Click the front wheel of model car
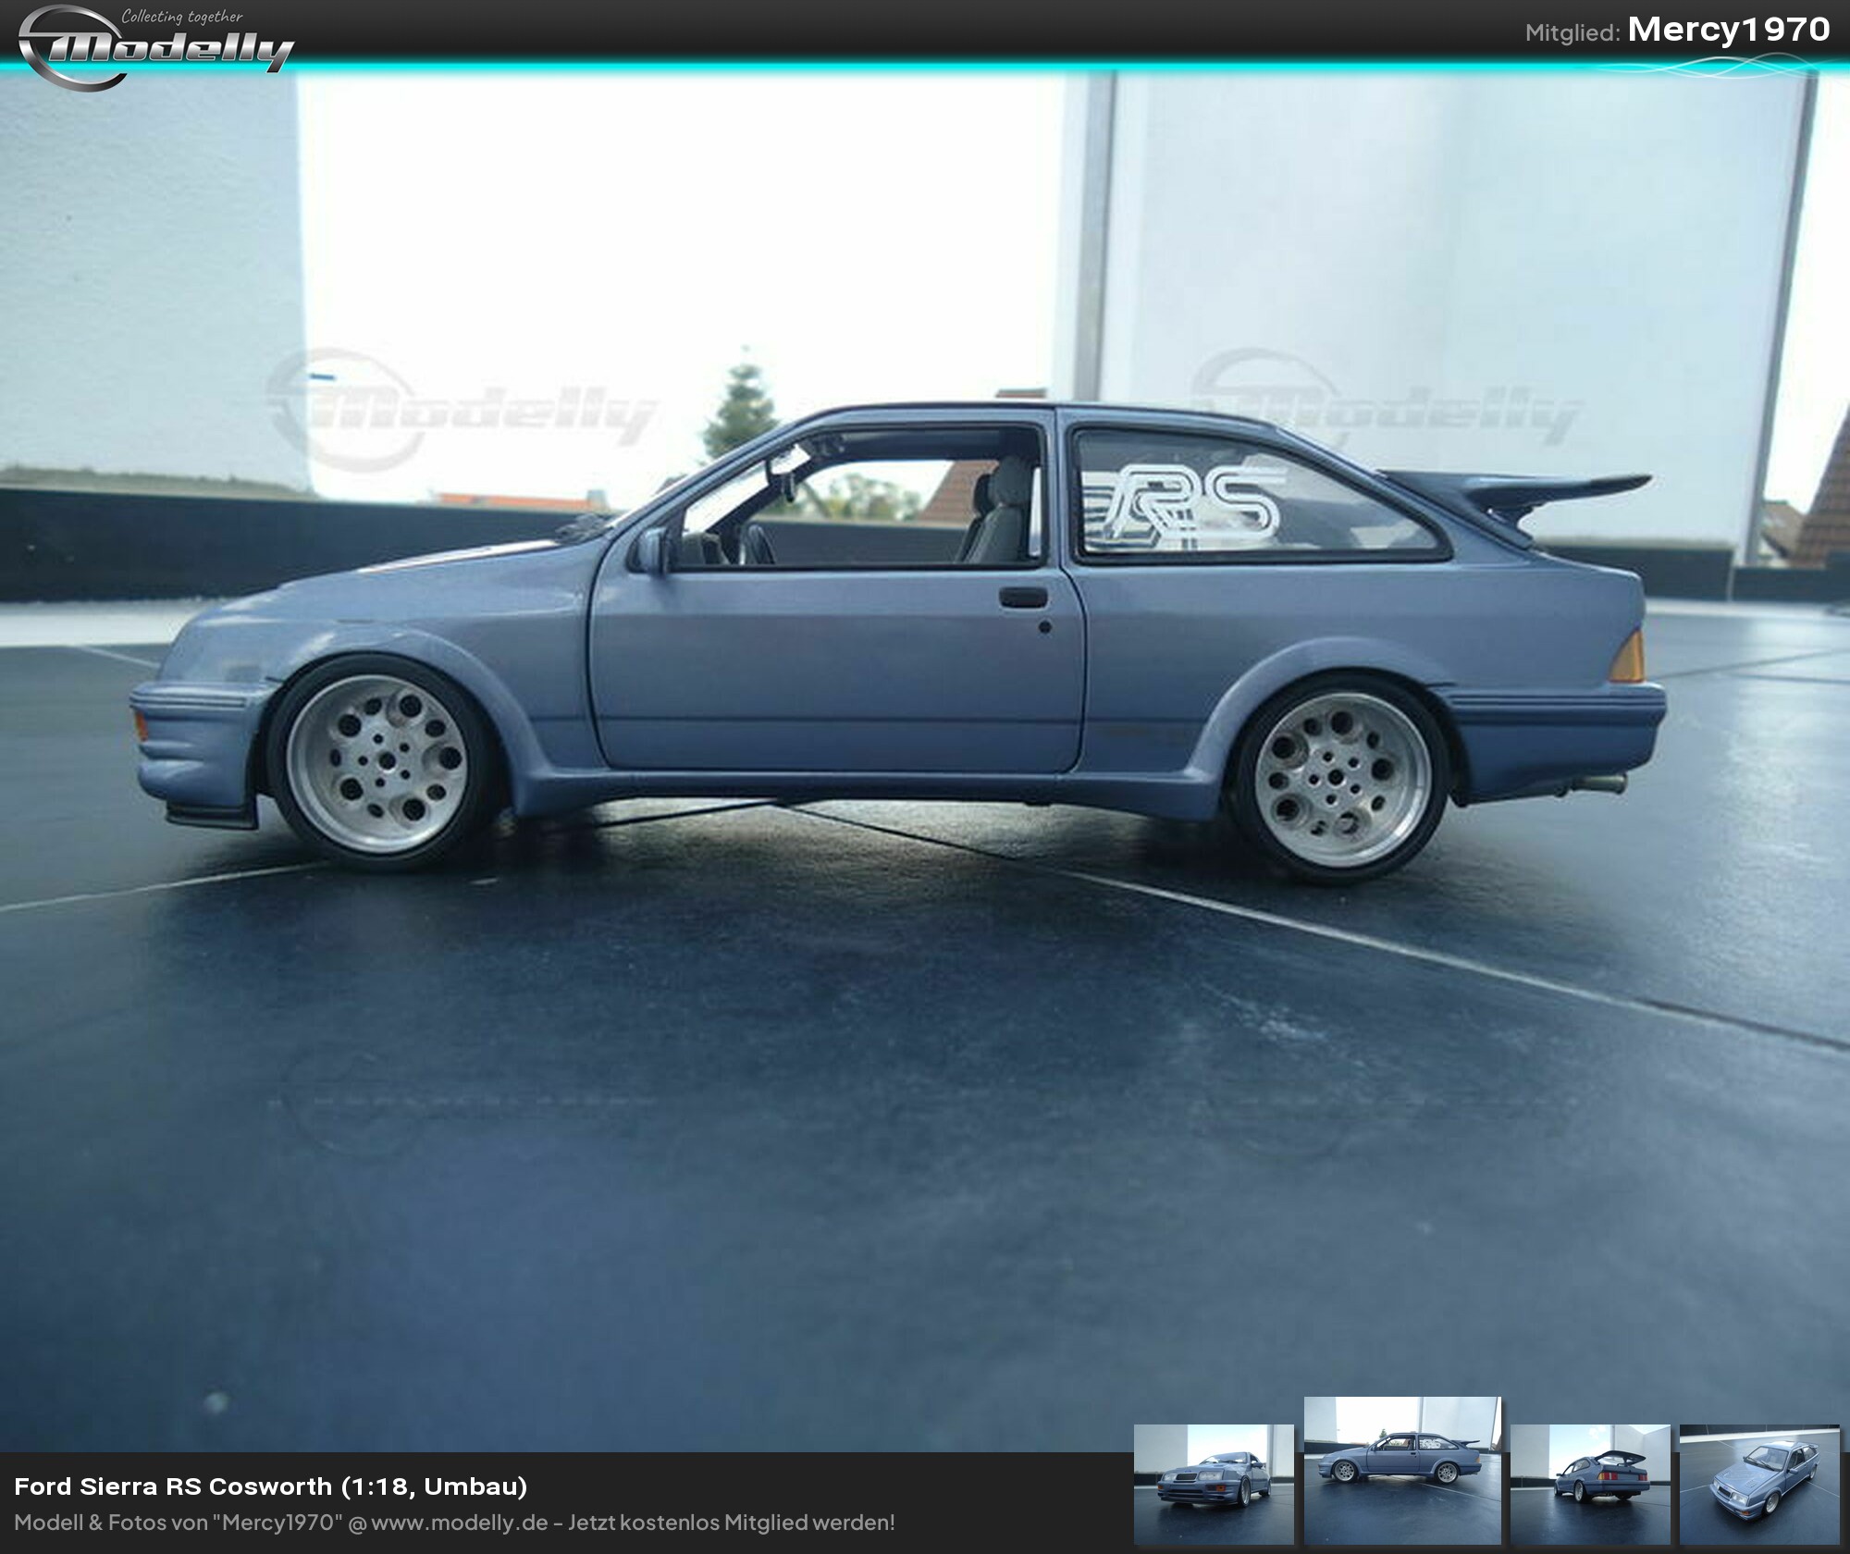1850x1554 pixels. coord(387,760)
